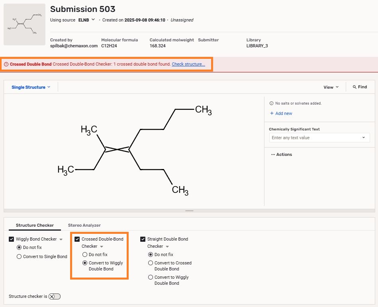378x307 pixels.
Task: Choose Do not fix under Crossed Double-Bond Checker
Action: coord(85,255)
